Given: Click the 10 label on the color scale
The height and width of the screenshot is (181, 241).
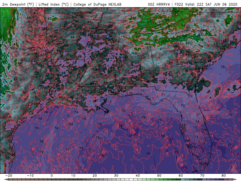Looking at the screenshot, I should (x=73, y=176).
